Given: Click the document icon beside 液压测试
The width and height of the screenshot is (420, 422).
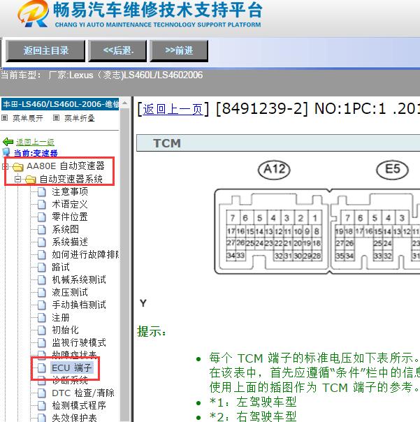Looking at the screenshot, I should coord(41,293).
